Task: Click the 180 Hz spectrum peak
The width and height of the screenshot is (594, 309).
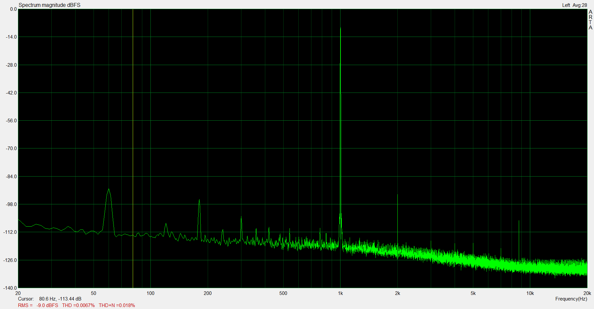Action: tap(199, 200)
